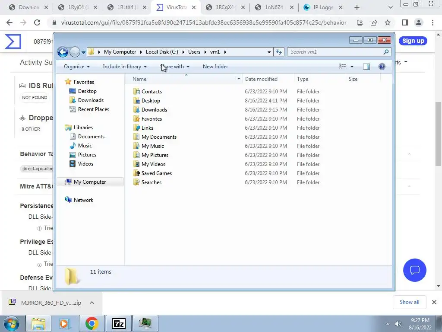
Task: Click Favorites in the navigation pane
Action: click(84, 82)
